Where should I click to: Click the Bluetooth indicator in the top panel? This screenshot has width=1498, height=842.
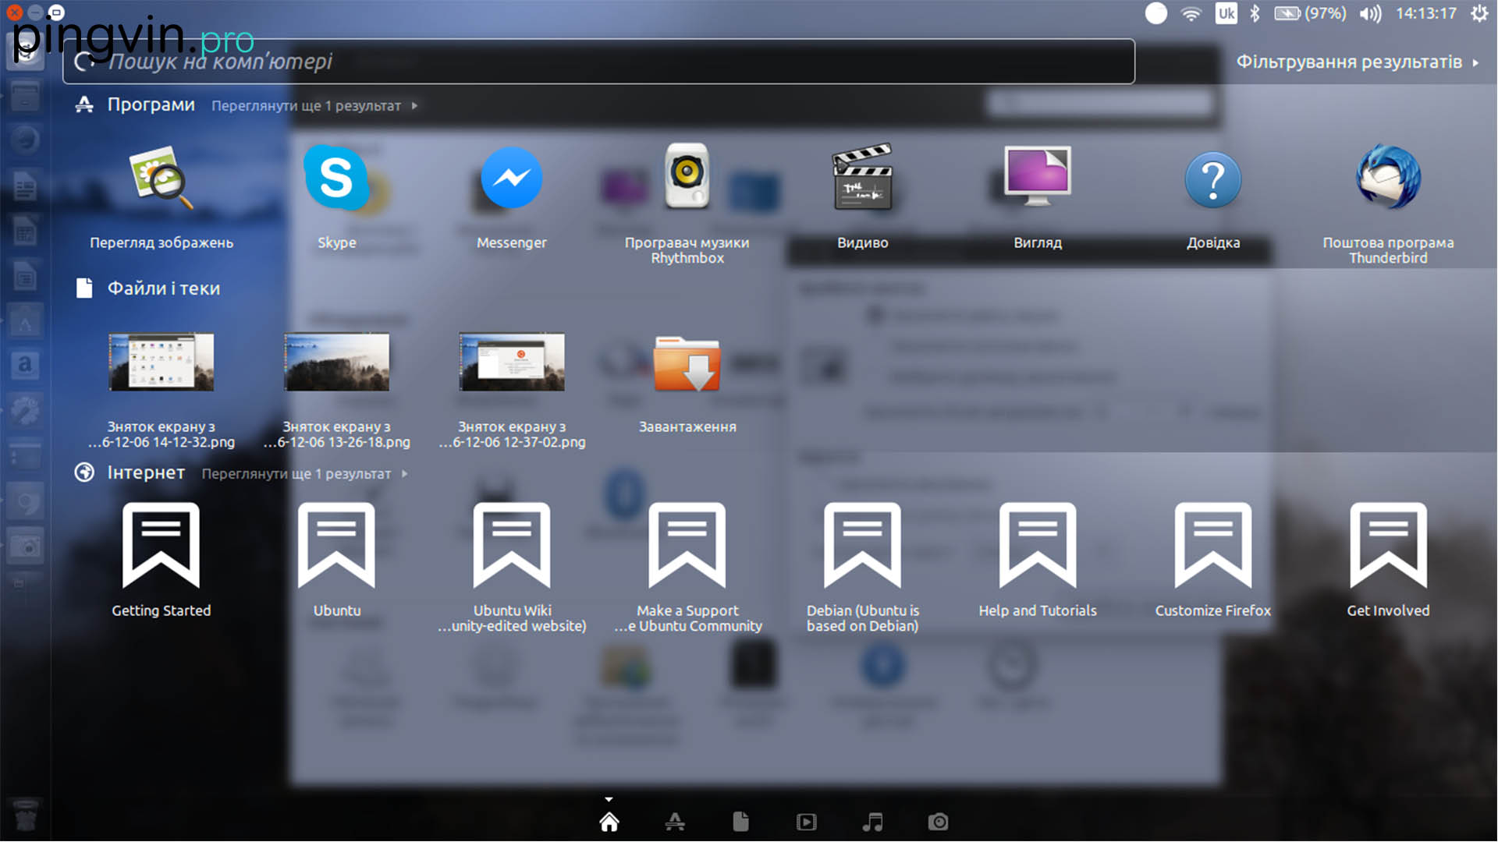click(1255, 13)
